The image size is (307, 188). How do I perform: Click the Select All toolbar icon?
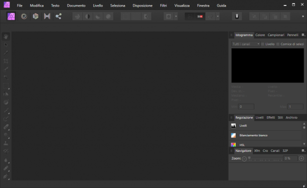point(126,17)
